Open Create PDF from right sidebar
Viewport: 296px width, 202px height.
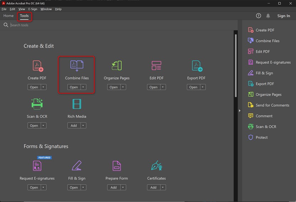tap(261, 30)
